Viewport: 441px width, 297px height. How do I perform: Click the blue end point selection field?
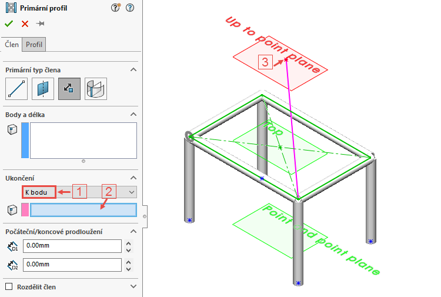coord(83,210)
